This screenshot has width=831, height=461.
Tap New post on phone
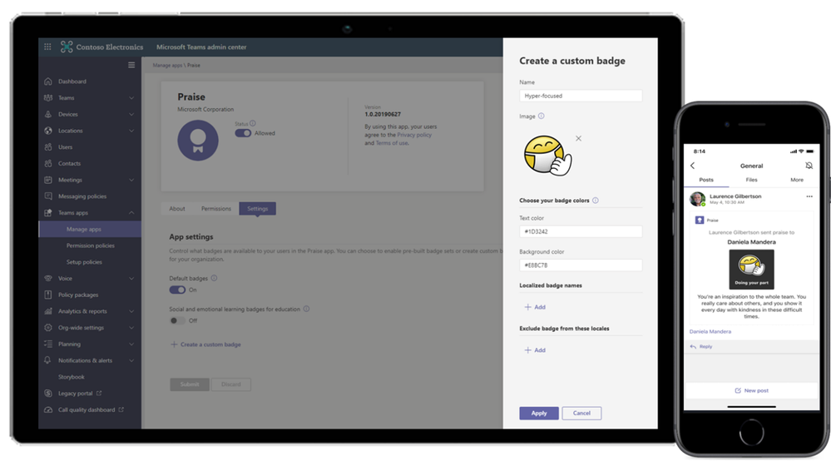pos(751,390)
